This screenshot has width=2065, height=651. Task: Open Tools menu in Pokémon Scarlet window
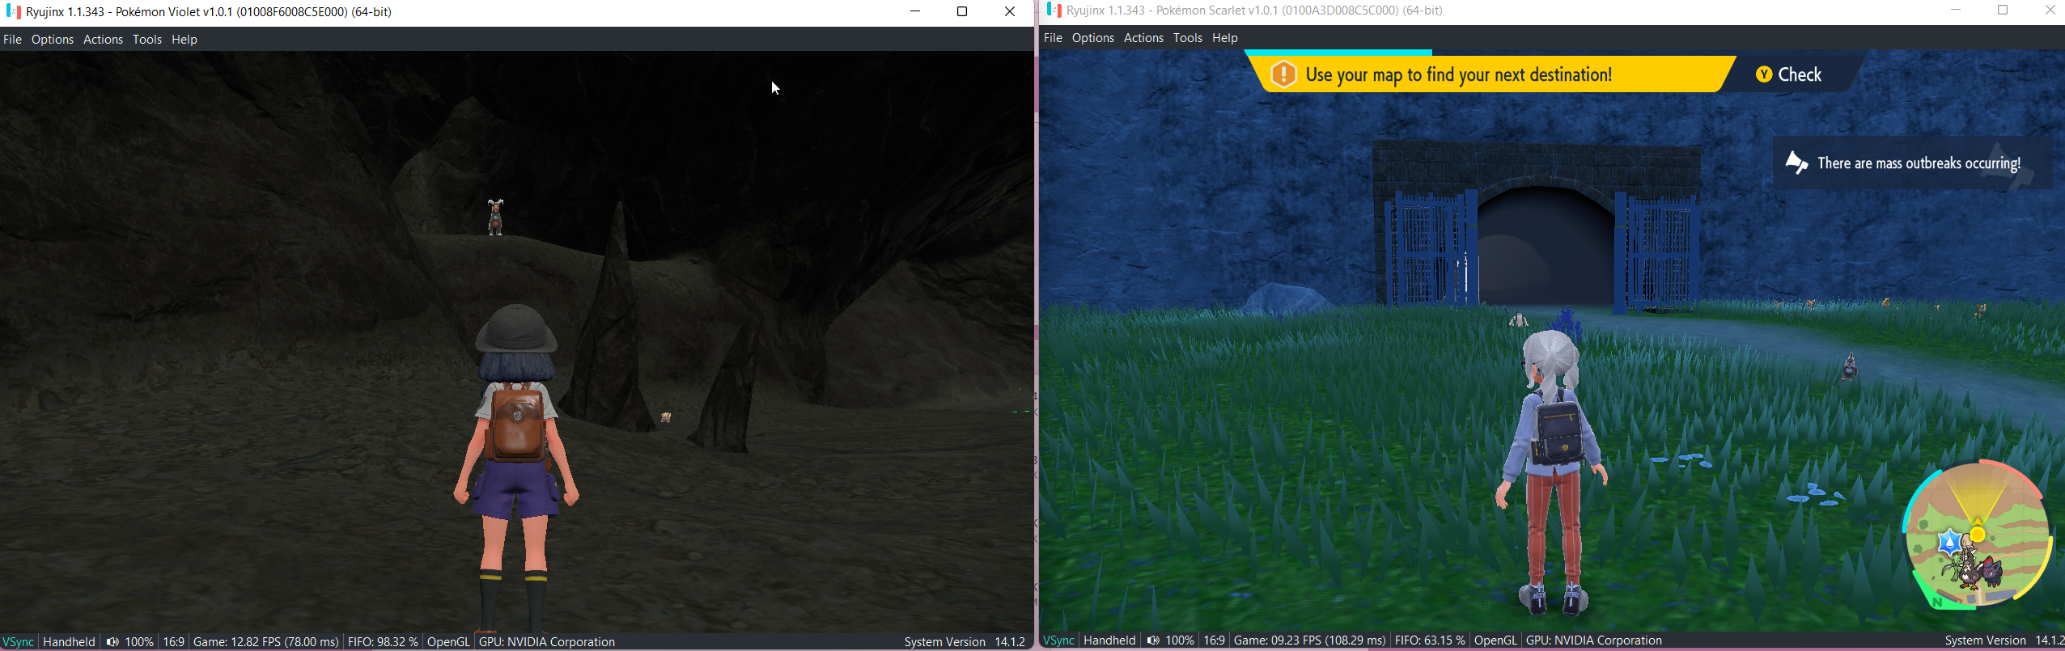[1188, 38]
